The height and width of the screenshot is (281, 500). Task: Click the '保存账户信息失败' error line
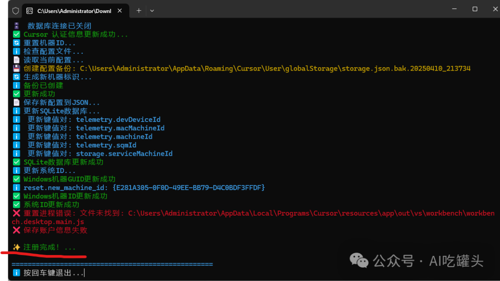[56, 230]
